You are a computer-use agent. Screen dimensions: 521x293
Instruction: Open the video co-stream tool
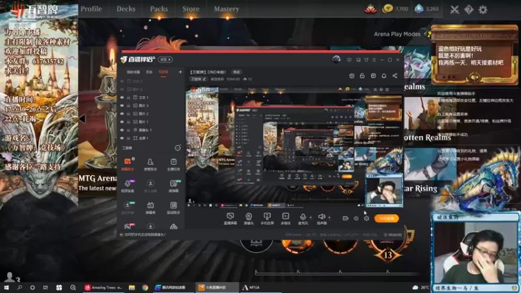[x=128, y=186]
